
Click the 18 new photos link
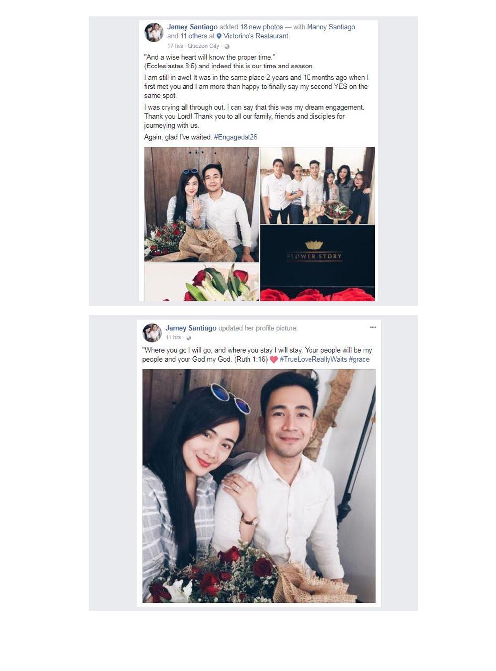pyautogui.click(x=261, y=27)
